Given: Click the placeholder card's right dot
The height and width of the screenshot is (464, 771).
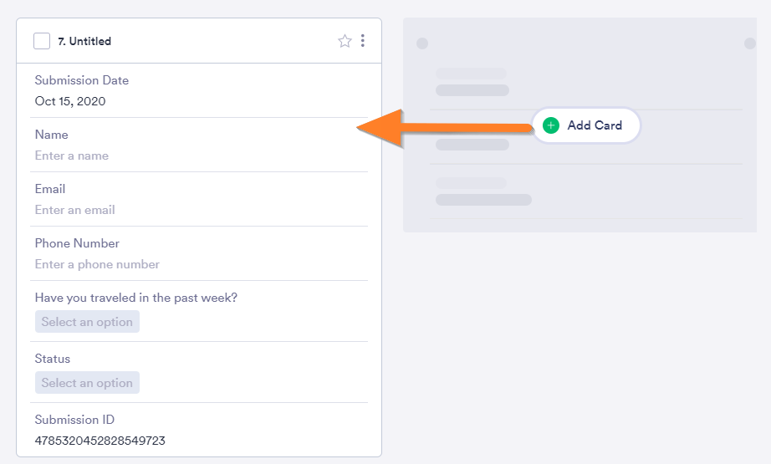Looking at the screenshot, I should coord(750,43).
